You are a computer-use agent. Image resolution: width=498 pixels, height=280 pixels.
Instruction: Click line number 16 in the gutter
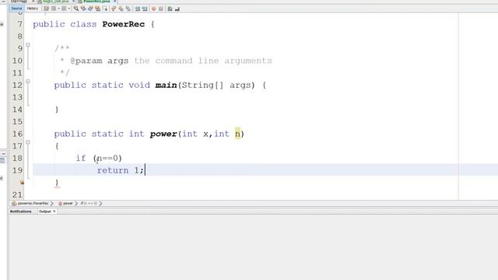[17, 134]
